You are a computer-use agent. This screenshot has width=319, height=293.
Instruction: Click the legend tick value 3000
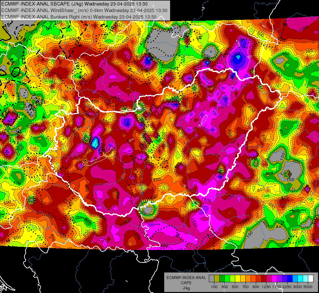tap(297, 287)
